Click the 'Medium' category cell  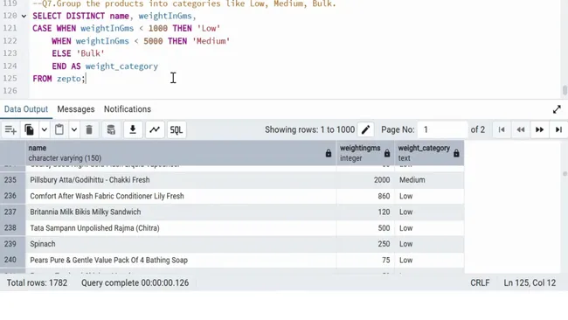(429, 180)
